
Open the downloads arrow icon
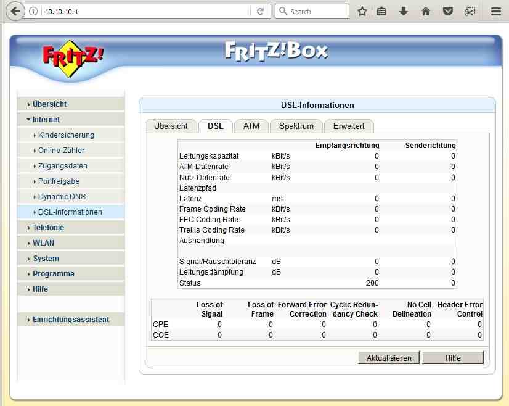point(404,11)
